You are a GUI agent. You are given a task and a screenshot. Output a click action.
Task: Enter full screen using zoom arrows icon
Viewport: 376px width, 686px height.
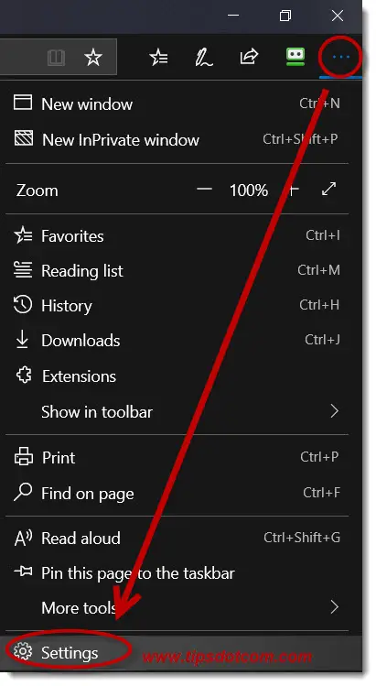click(328, 189)
